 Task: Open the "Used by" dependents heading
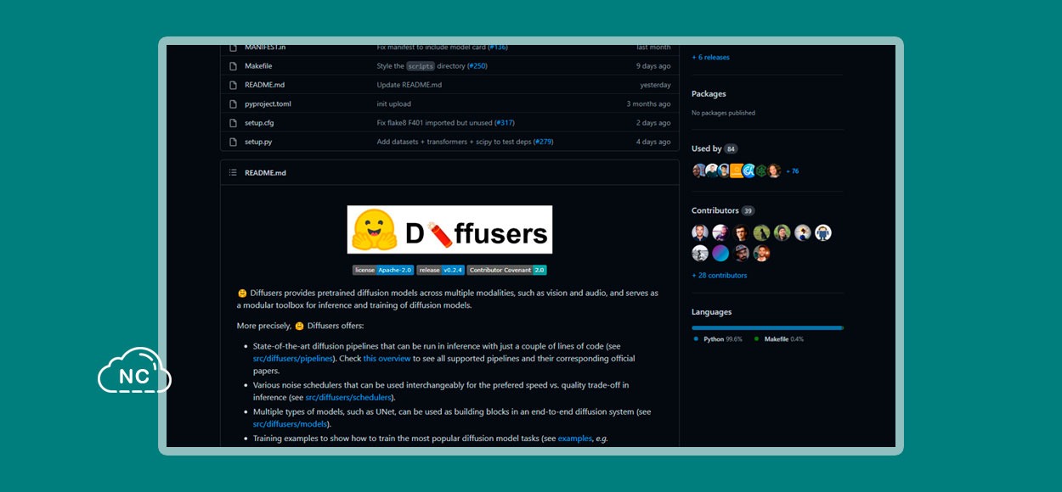click(x=707, y=148)
